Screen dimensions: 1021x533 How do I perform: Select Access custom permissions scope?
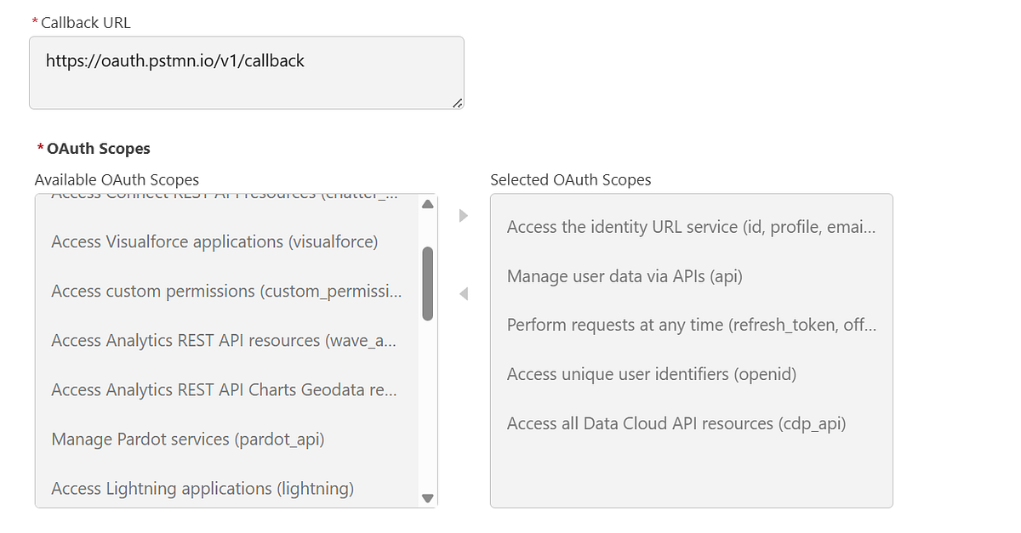click(226, 291)
